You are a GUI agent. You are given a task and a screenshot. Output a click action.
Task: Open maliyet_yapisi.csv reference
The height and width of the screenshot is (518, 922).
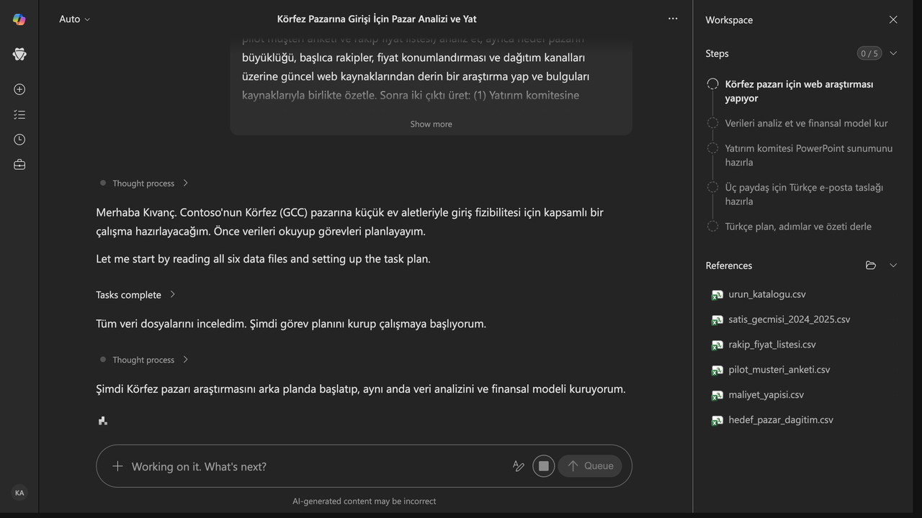[766, 395]
